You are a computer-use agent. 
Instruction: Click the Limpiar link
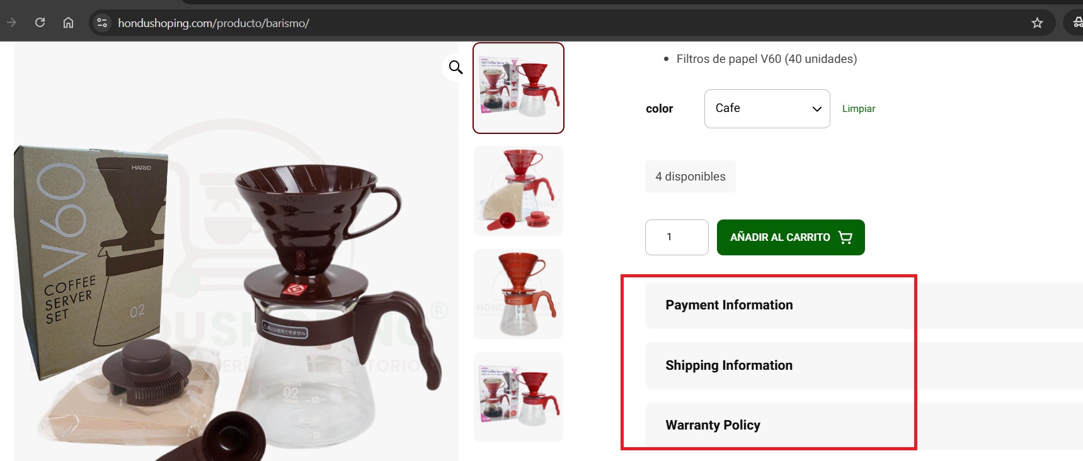(859, 109)
